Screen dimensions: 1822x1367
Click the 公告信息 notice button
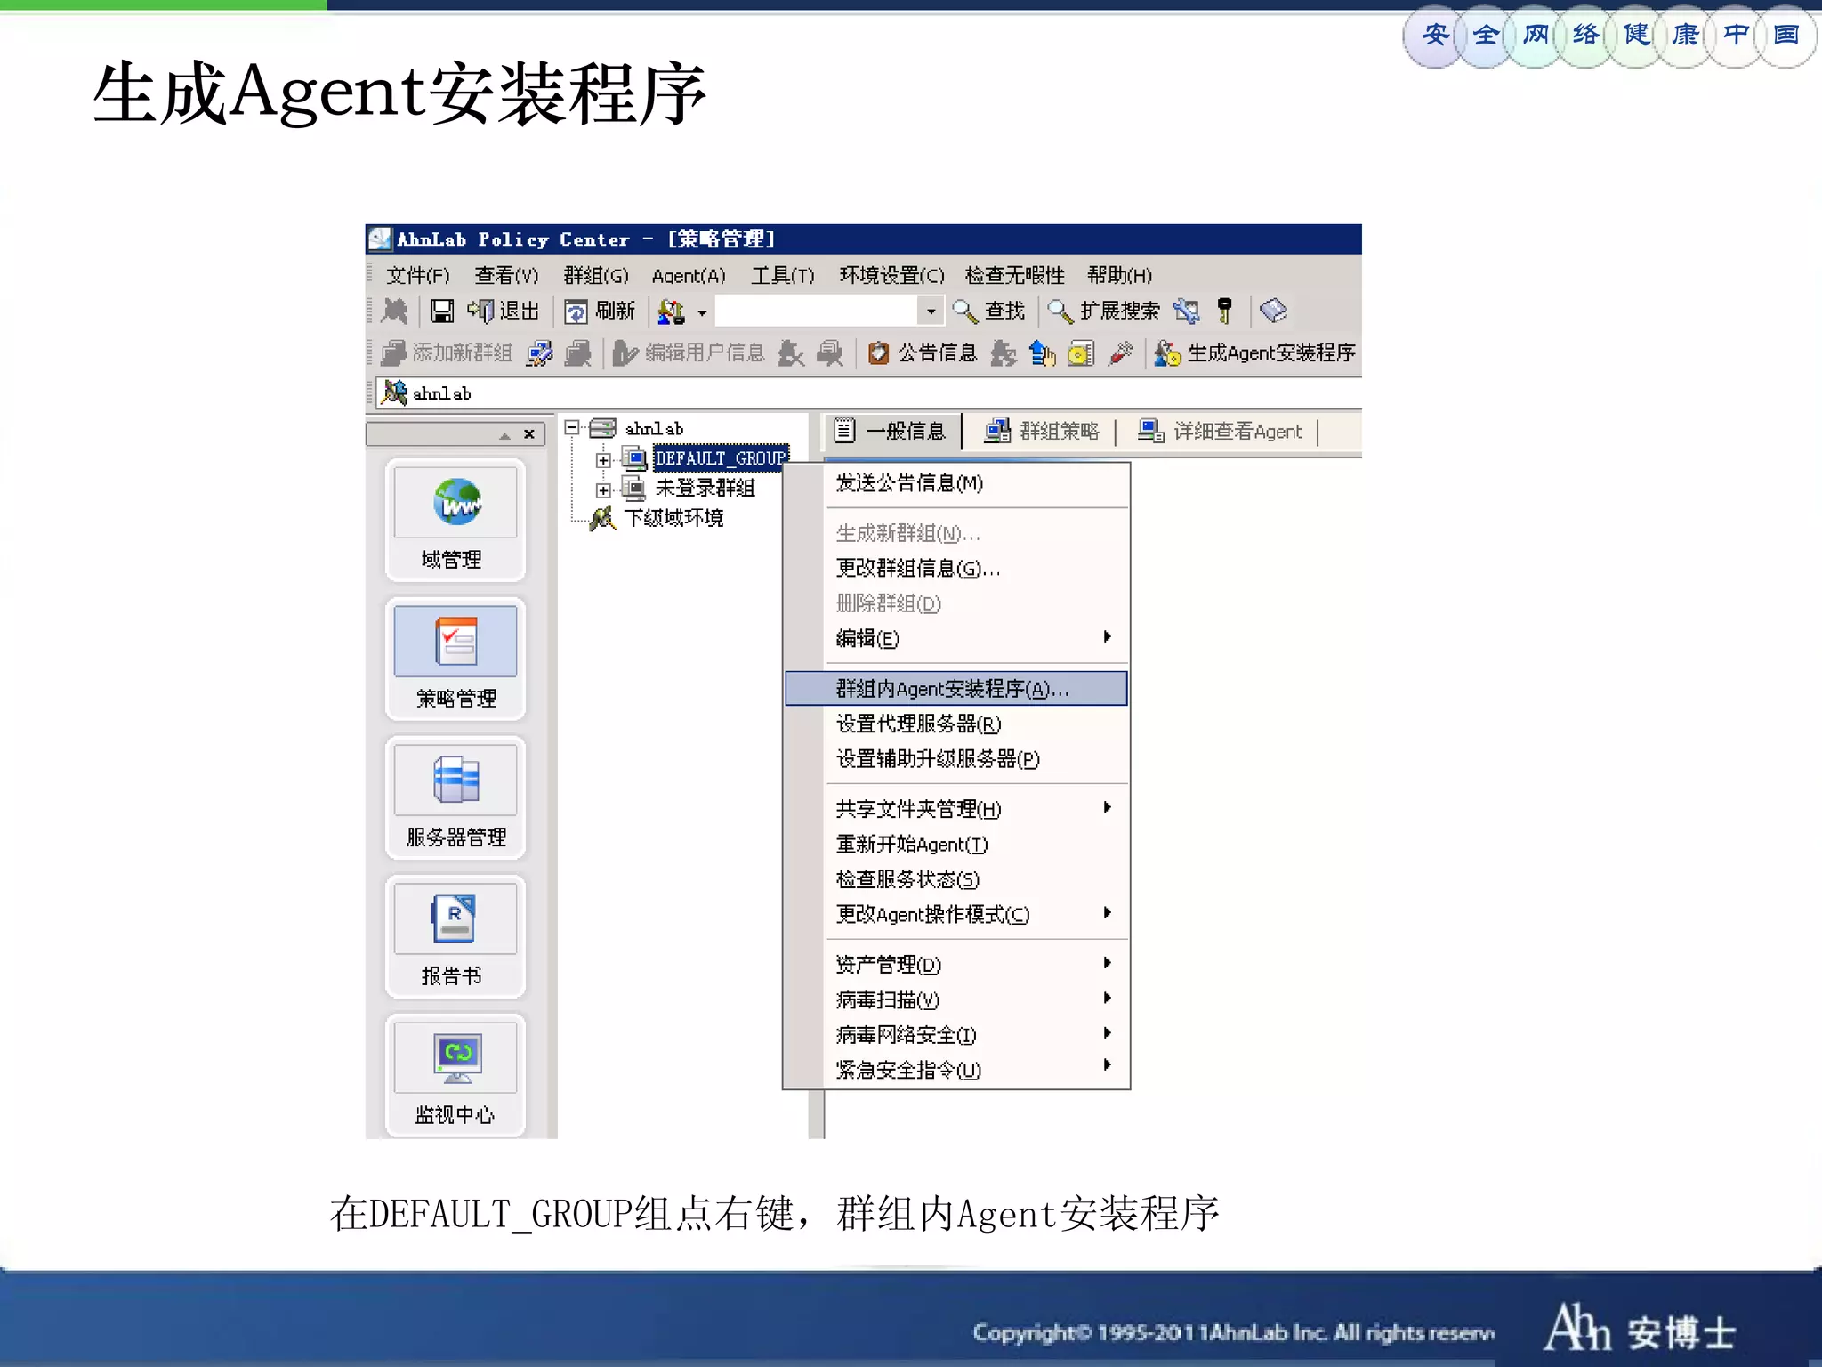click(923, 353)
